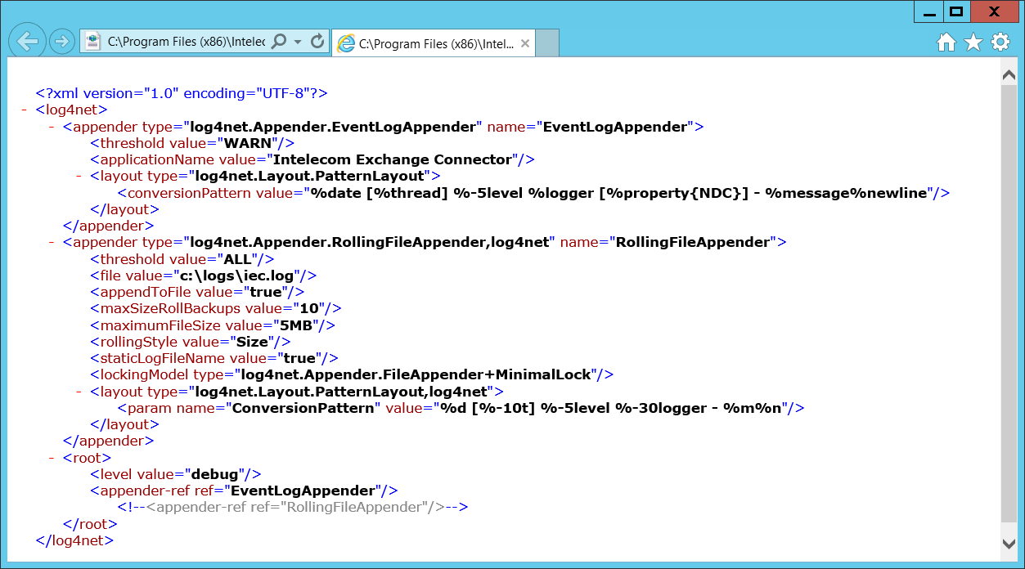The height and width of the screenshot is (569, 1025).
Task: Click the browser Forward arrow button
Action: pyautogui.click(x=61, y=42)
